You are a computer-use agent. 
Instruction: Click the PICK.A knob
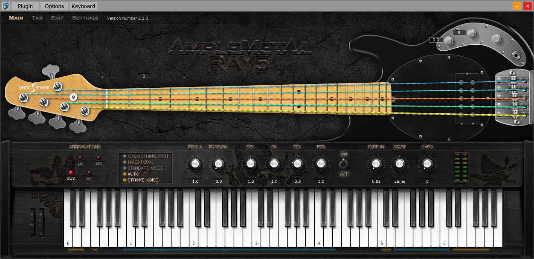(195, 164)
